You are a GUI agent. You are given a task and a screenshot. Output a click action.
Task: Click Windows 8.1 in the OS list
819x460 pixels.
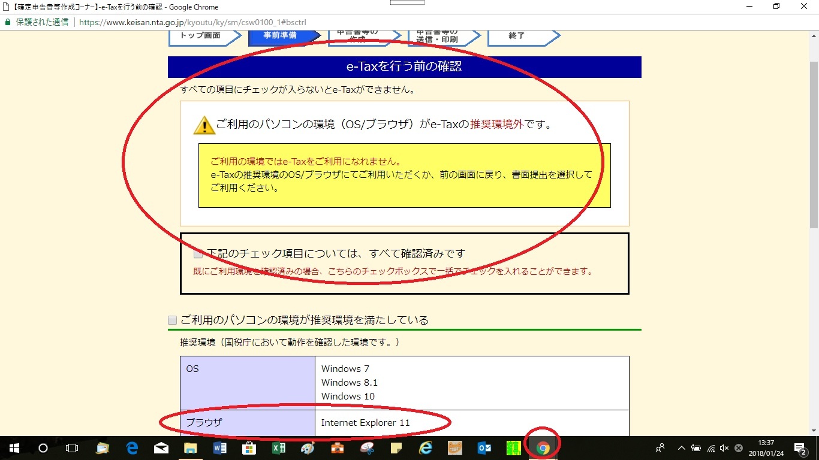[x=350, y=383]
